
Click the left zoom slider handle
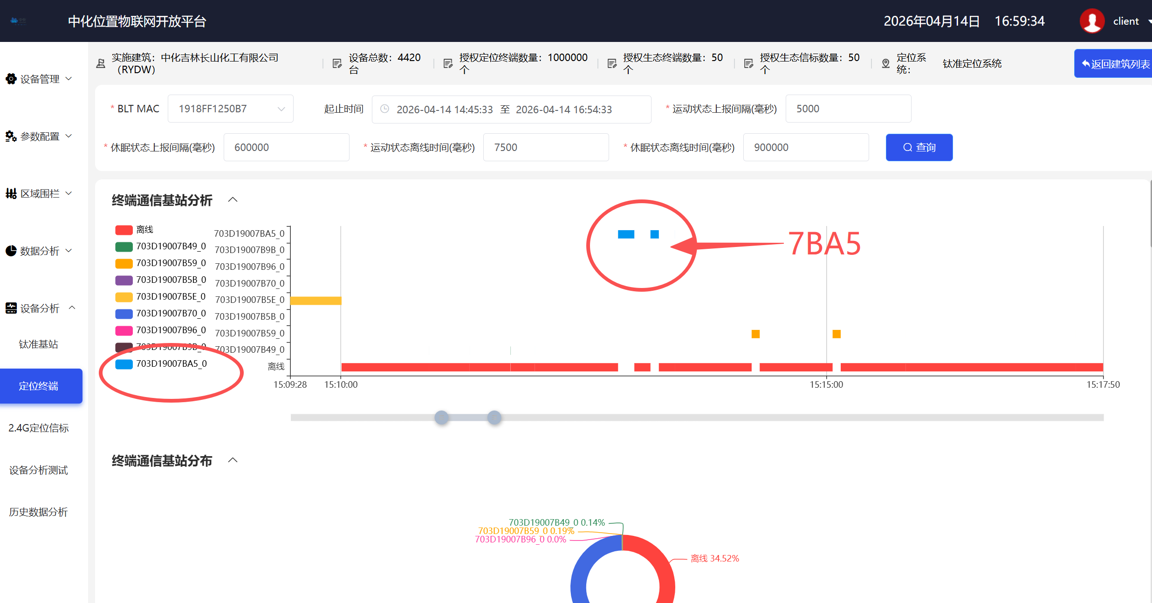[x=442, y=418]
